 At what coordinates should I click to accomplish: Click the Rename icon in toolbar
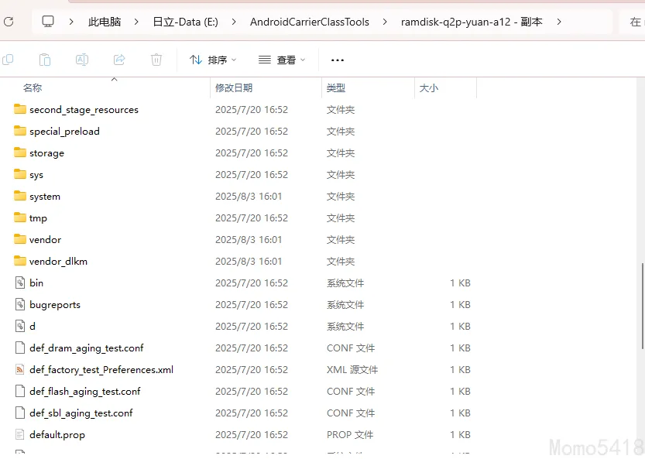pos(82,60)
